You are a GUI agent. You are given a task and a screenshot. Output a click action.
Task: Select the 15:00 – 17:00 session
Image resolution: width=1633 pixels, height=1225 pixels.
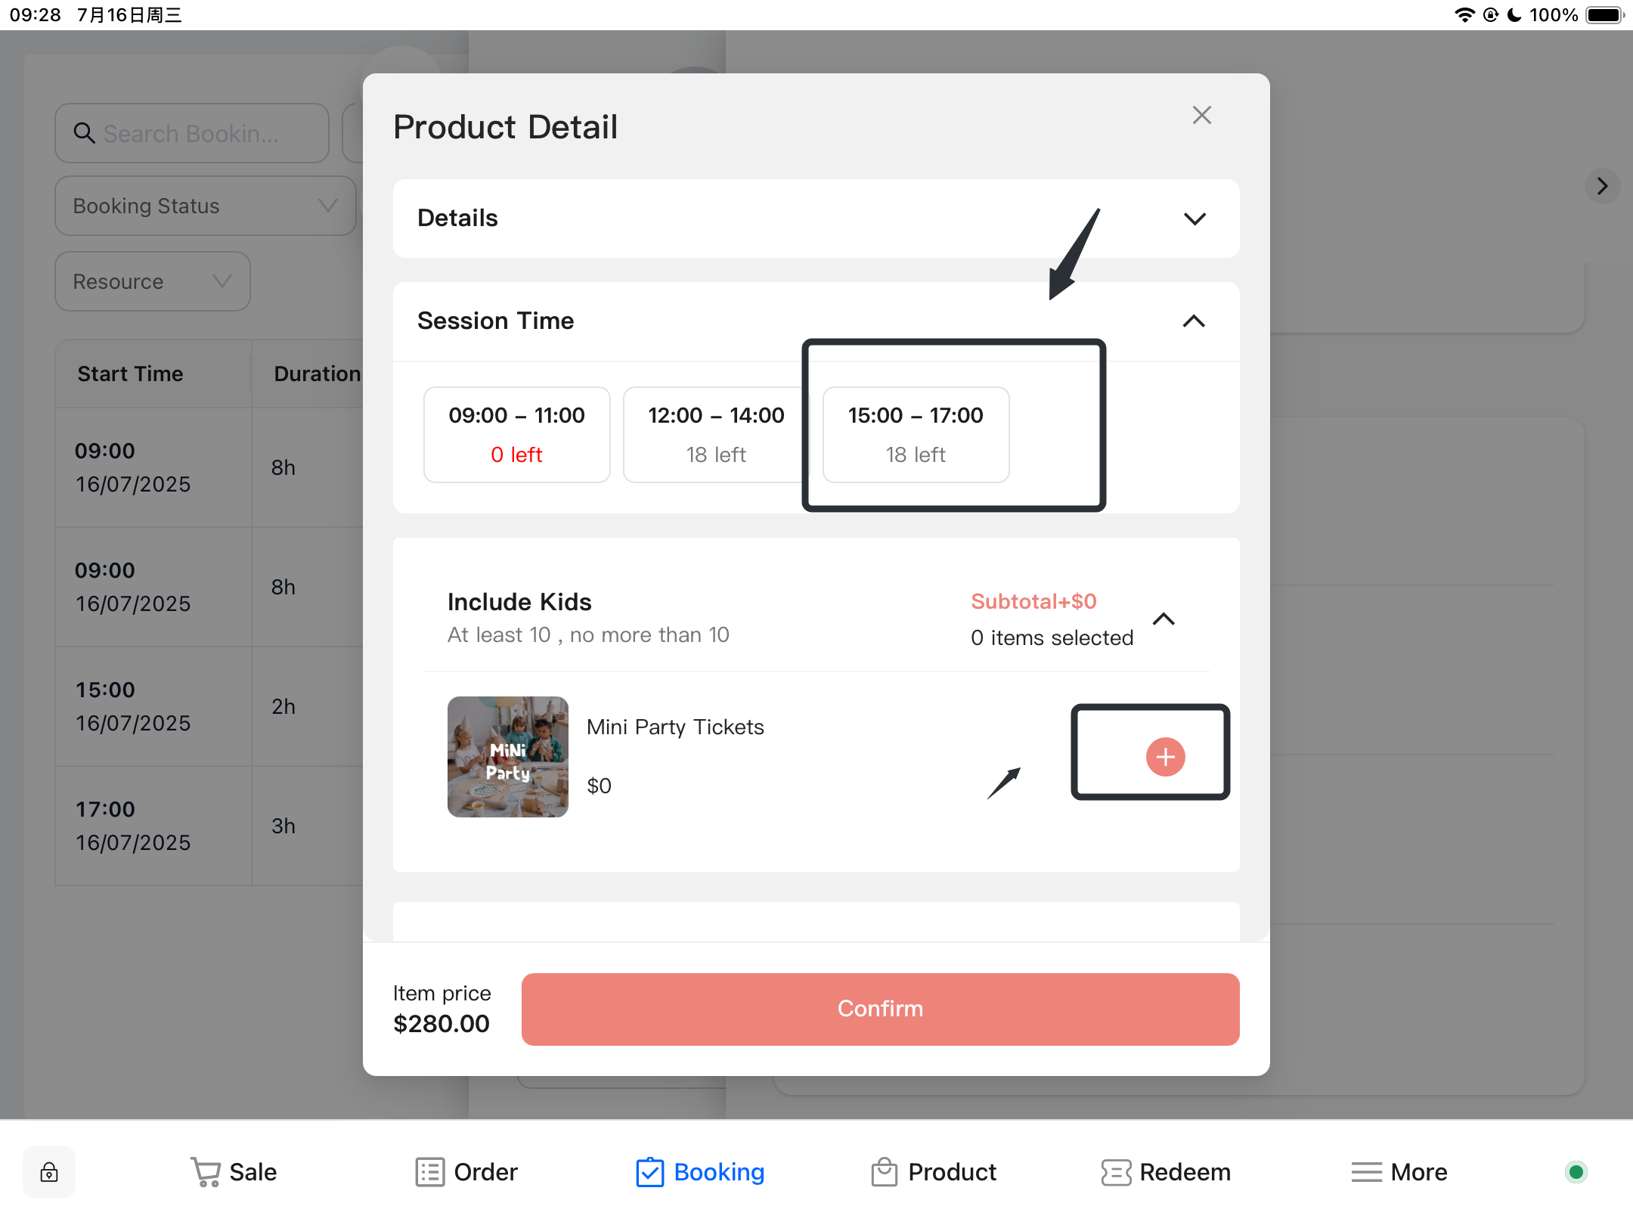916,435
